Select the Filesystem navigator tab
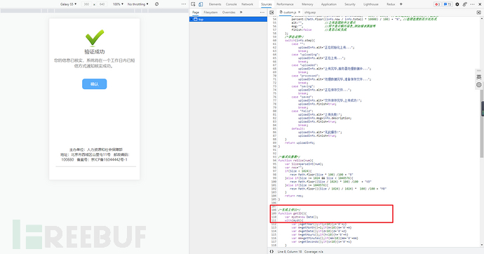The image size is (484, 254). click(210, 13)
